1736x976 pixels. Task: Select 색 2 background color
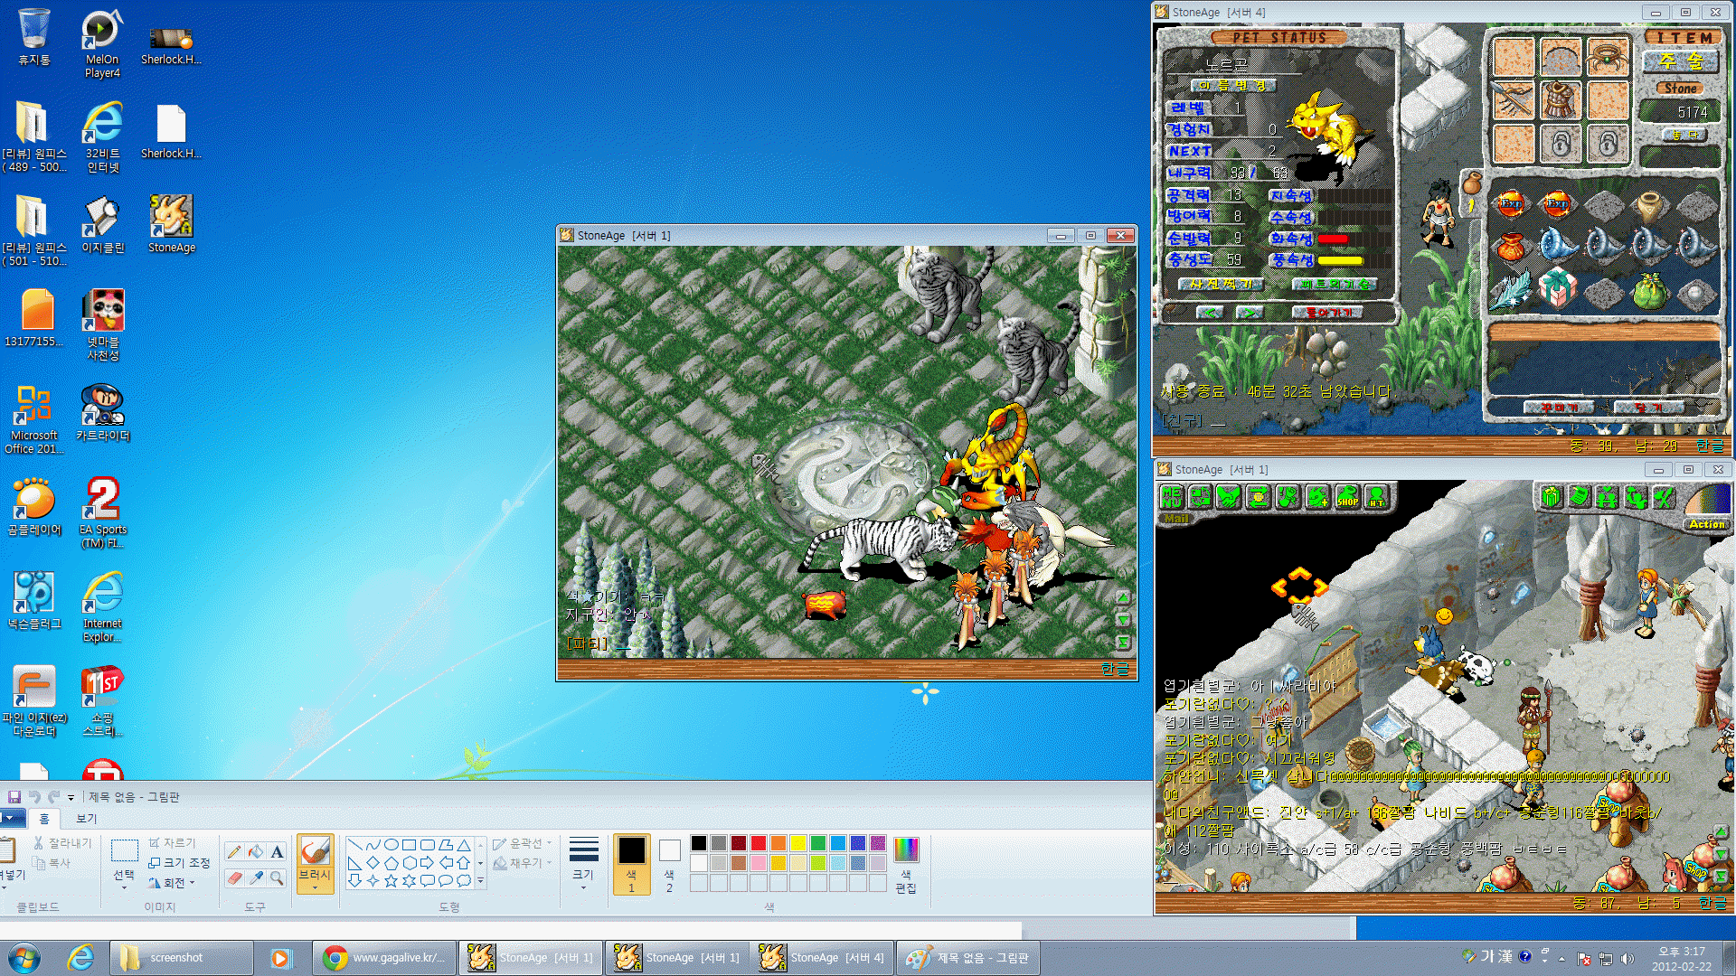pyautogui.click(x=669, y=864)
